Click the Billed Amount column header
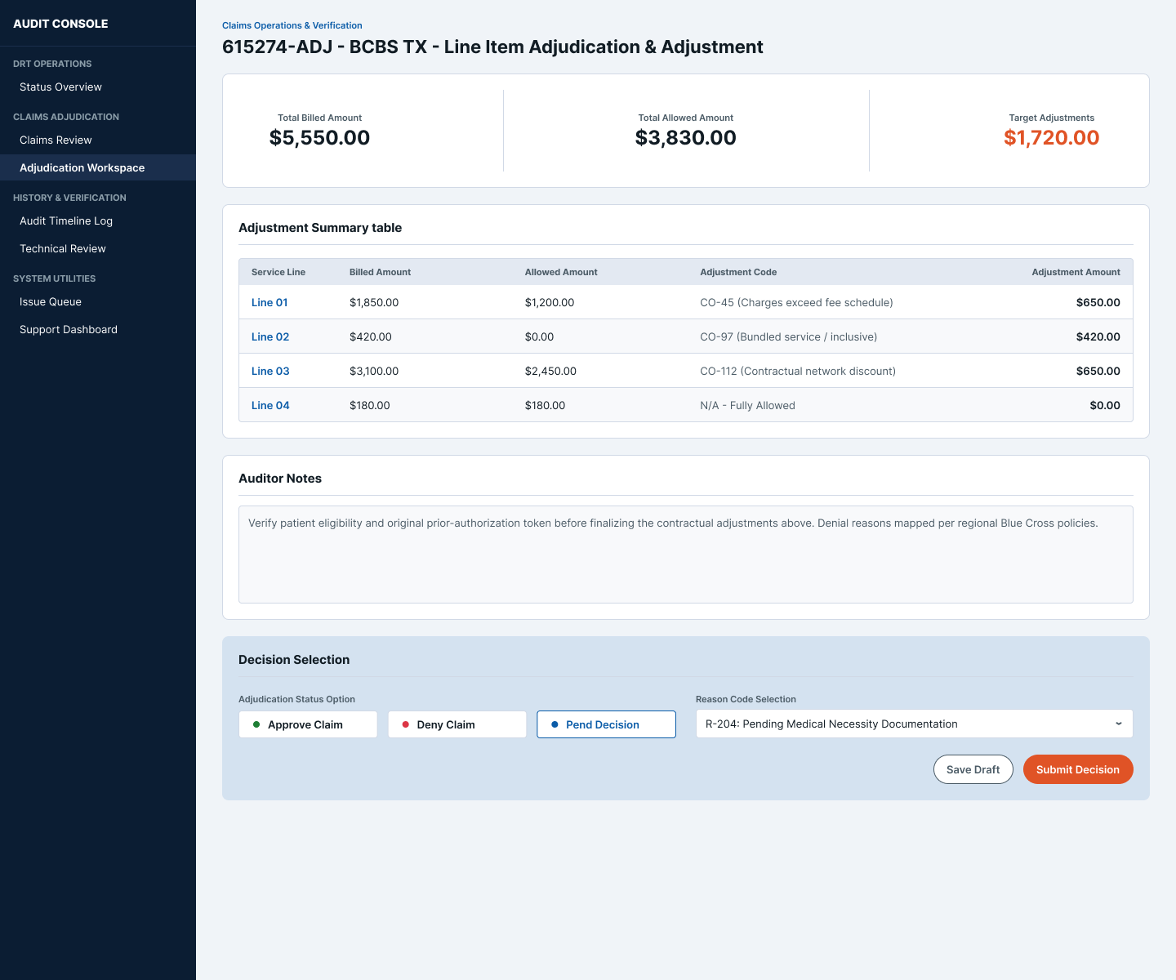The image size is (1176, 980). point(380,272)
